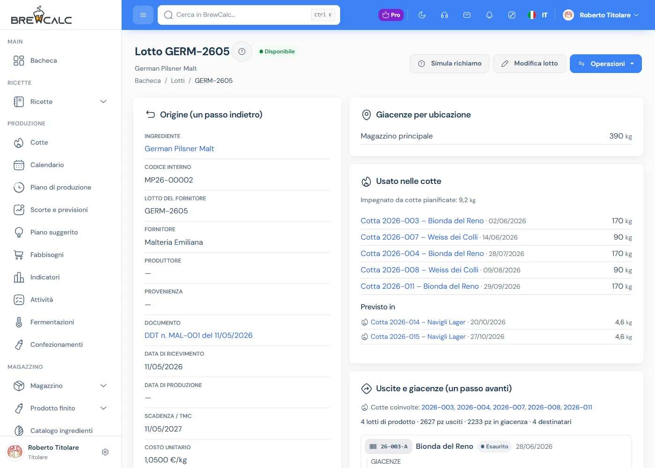The height and width of the screenshot is (468, 655).
Task: Open DDT n. MAL-001 document link
Action: click(x=198, y=336)
